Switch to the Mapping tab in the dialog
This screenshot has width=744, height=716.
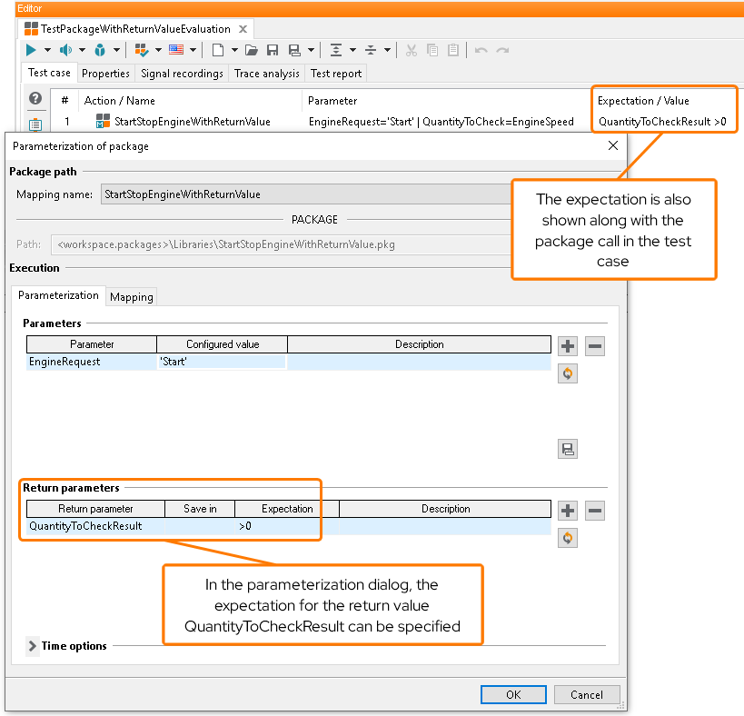(x=132, y=297)
